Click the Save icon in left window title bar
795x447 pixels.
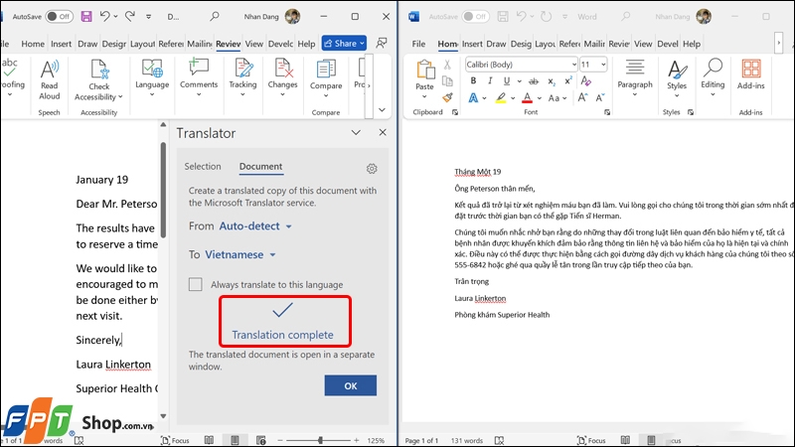coord(86,16)
